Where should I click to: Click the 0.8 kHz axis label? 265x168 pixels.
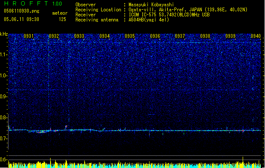tap(3, 118)
